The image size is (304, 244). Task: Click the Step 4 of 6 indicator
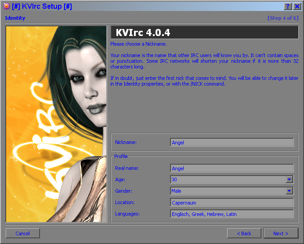[283, 18]
